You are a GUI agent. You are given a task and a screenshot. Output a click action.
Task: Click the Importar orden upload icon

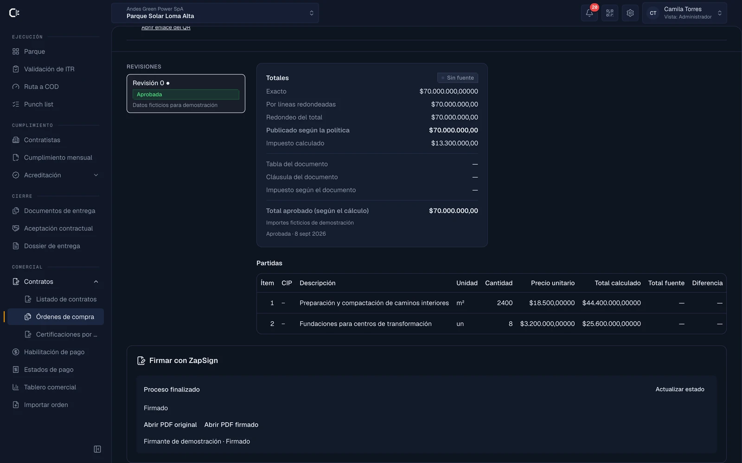(x=16, y=405)
